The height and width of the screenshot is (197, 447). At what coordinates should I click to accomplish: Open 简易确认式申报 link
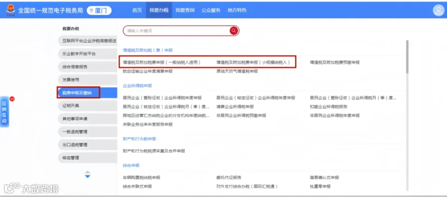point(324,178)
